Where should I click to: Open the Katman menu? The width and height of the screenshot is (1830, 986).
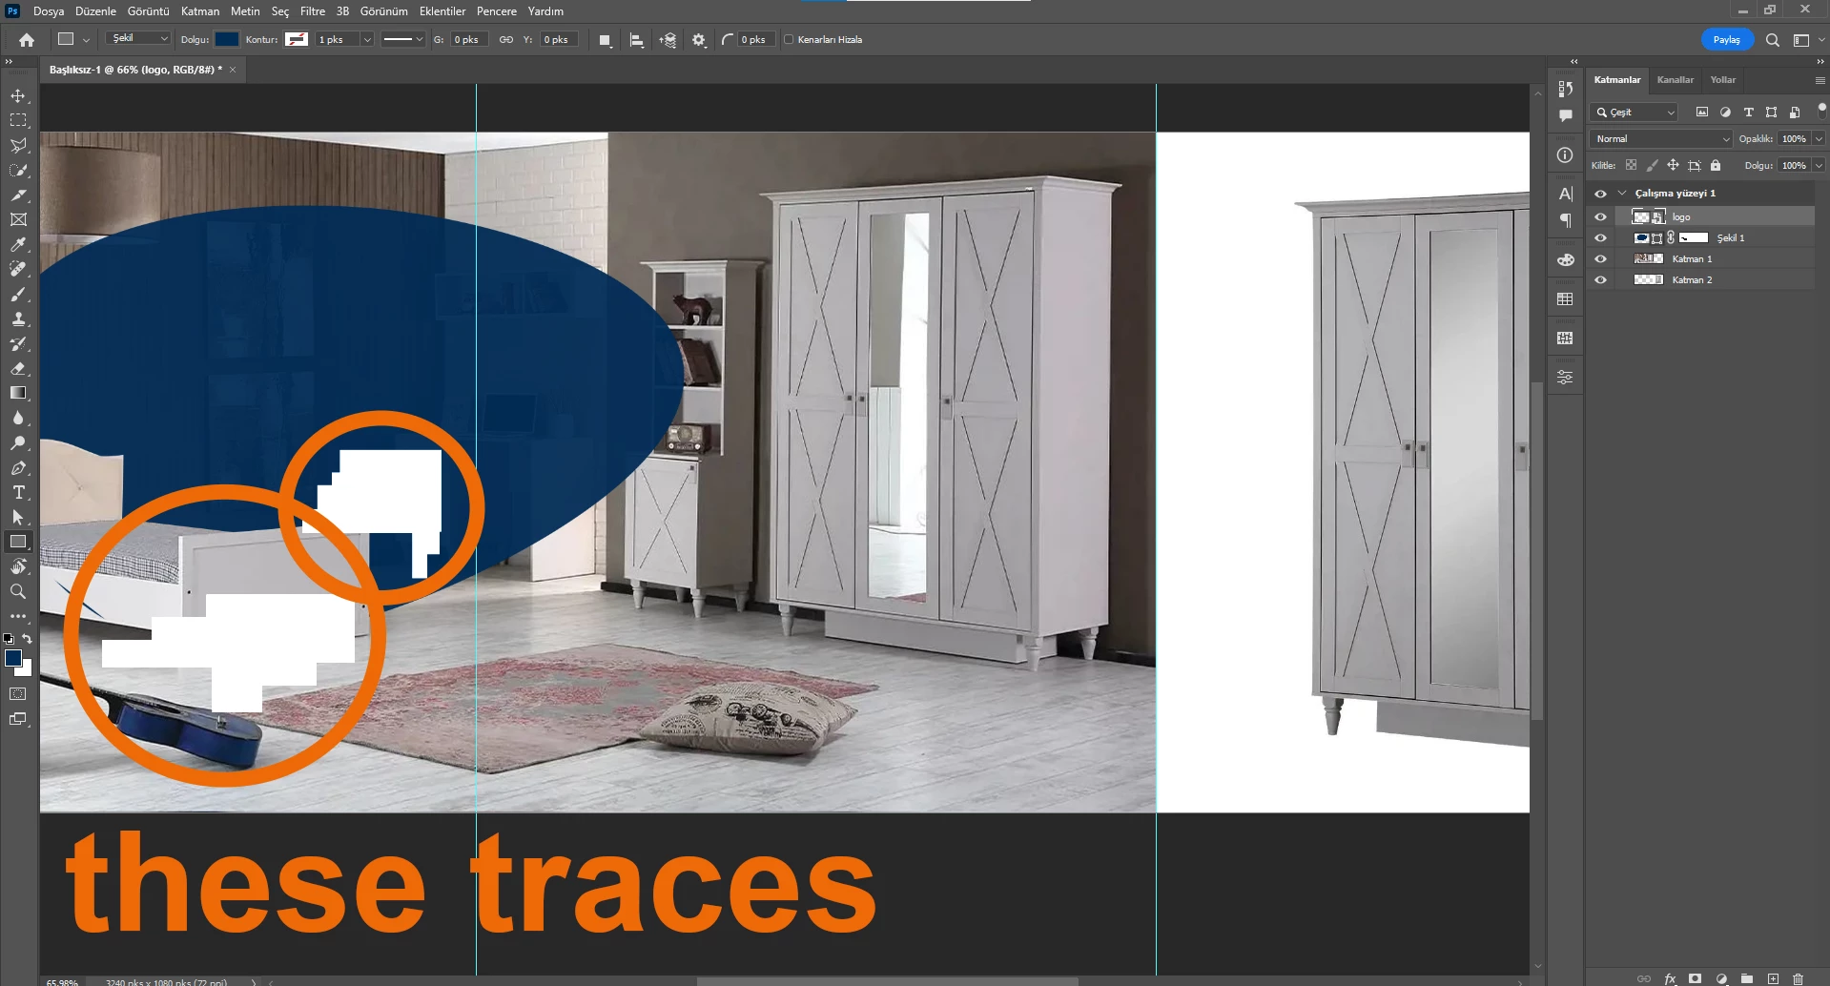pos(200,11)
